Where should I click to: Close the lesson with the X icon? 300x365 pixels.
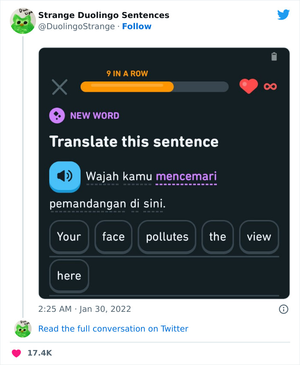[x=60, y=87]
